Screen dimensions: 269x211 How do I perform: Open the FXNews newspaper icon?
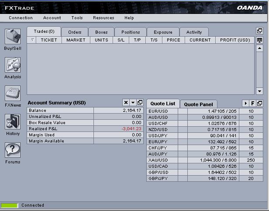(x=13, y=93)
